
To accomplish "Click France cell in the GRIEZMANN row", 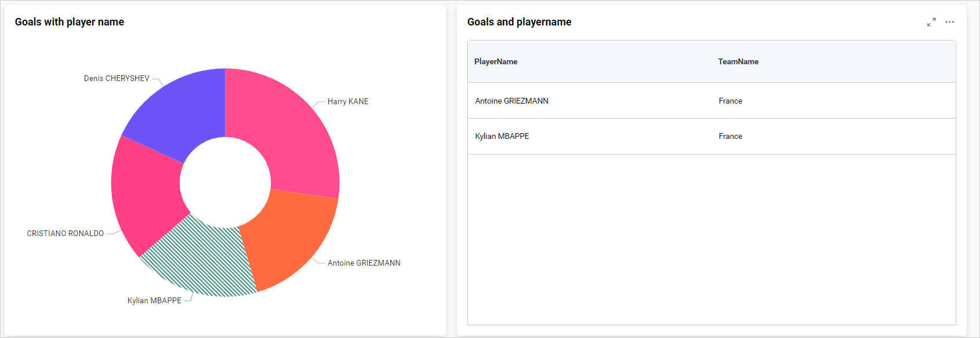I will [x=730, y=101].
